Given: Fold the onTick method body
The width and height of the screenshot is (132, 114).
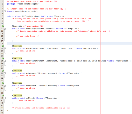Looking at the screenshot, I should tap(5, 48).
